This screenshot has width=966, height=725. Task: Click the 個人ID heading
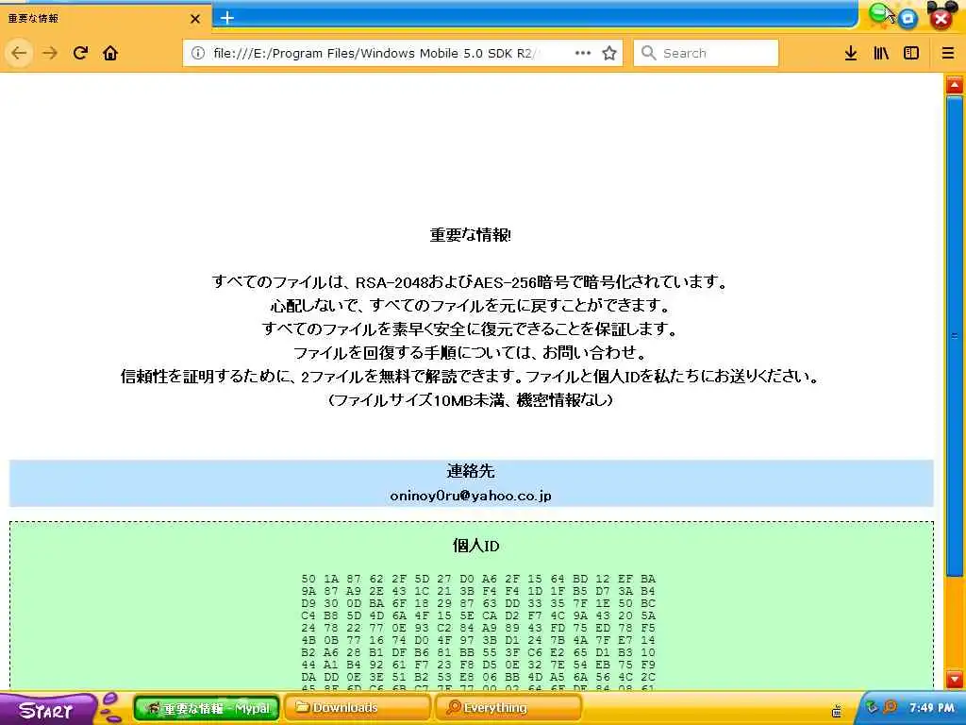475,546
